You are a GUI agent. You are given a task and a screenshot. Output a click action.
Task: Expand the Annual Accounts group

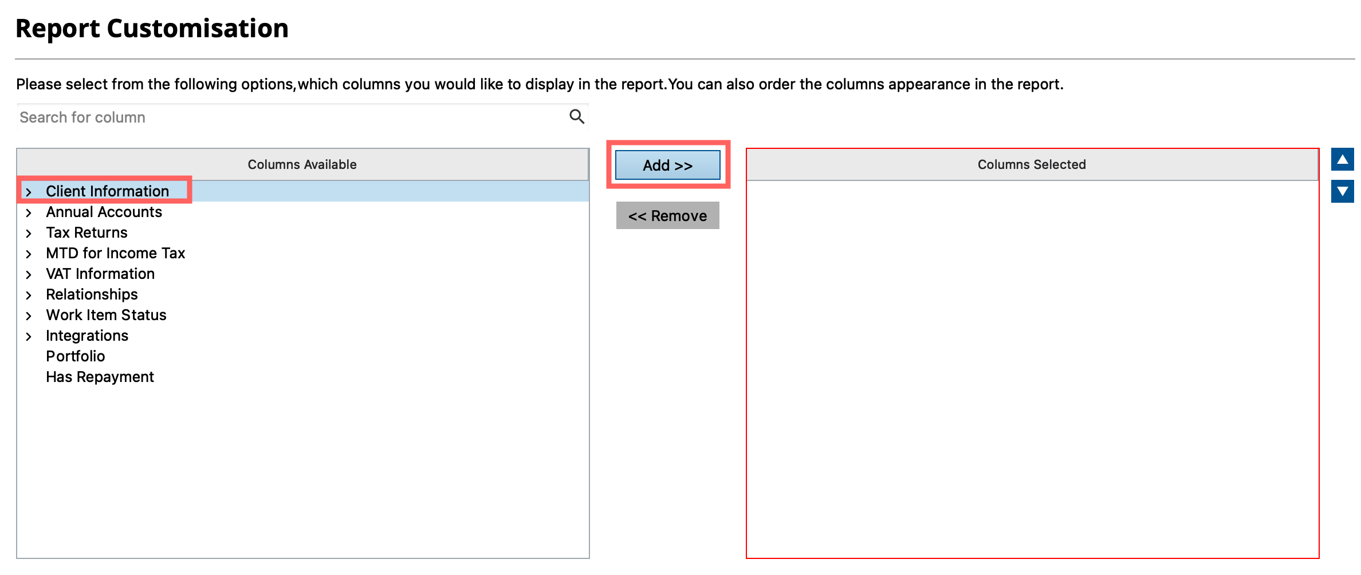pos(29,212)
